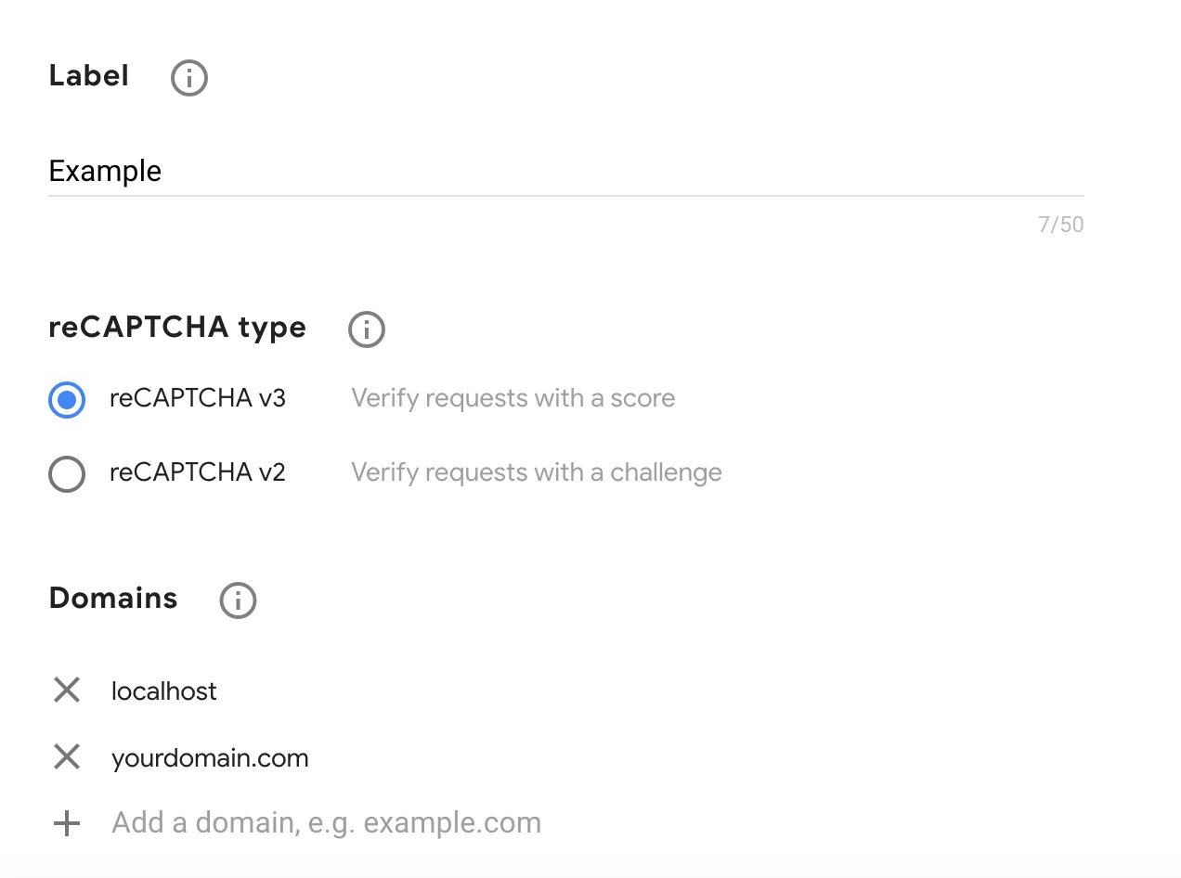This screenshot has width=1181, height=878.
Task: Choose the reCAPTCHA v2 radio button
Action: click(67, 474)
